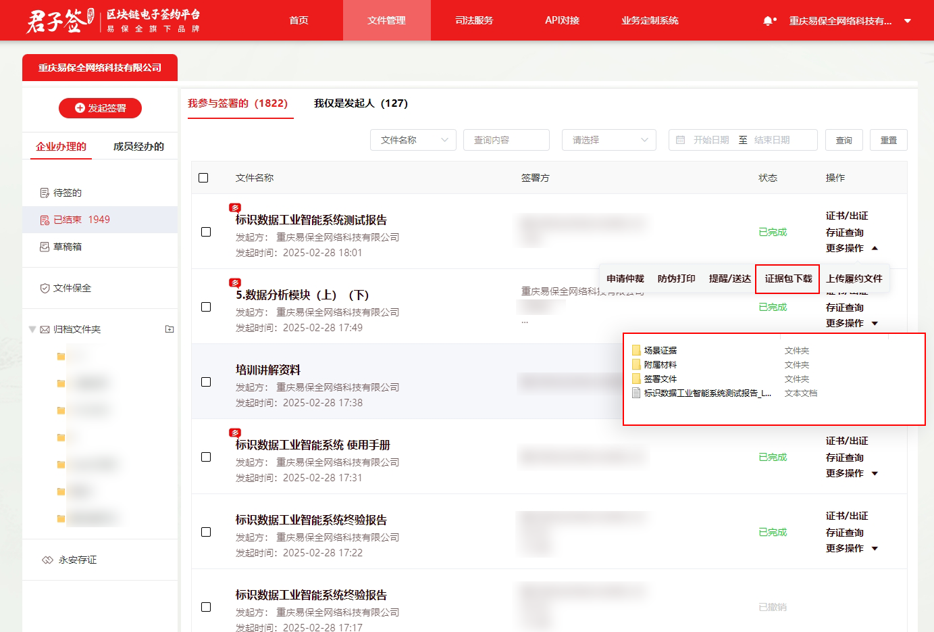The height and width of the screenshot is (632, 934).
Task: Click the new archive folder icon
Action: click(x=170, y=329)
